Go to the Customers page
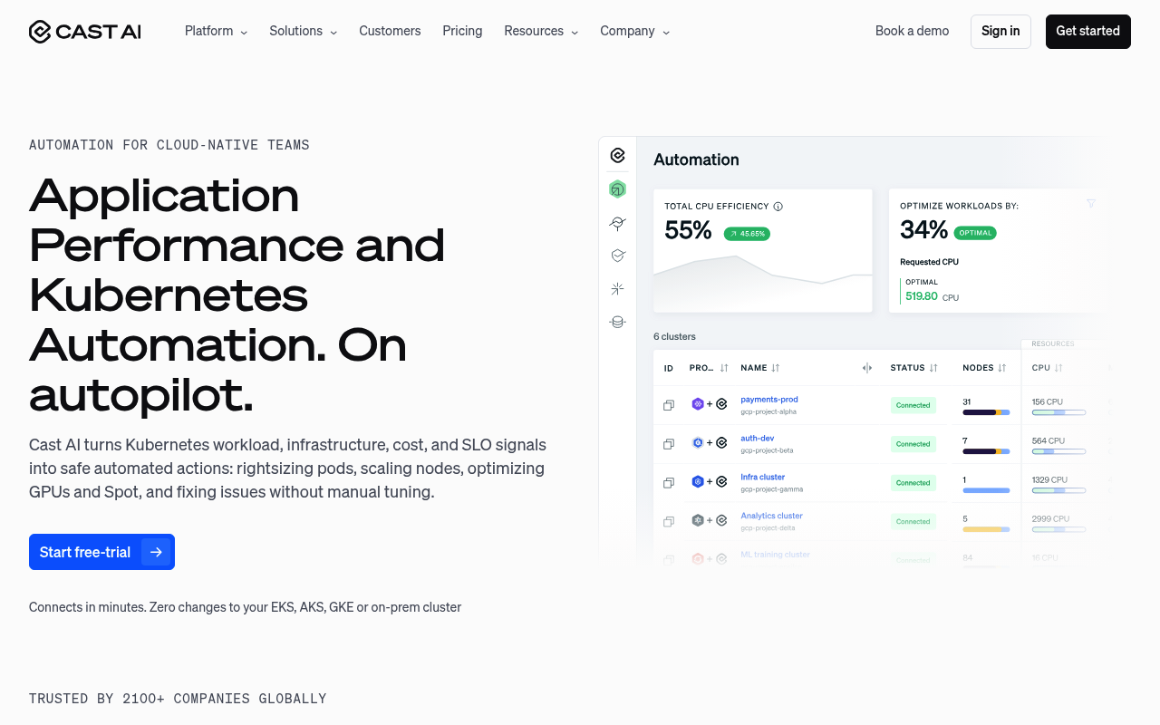This screenshot has width=1160, height=725. [390, 31]
